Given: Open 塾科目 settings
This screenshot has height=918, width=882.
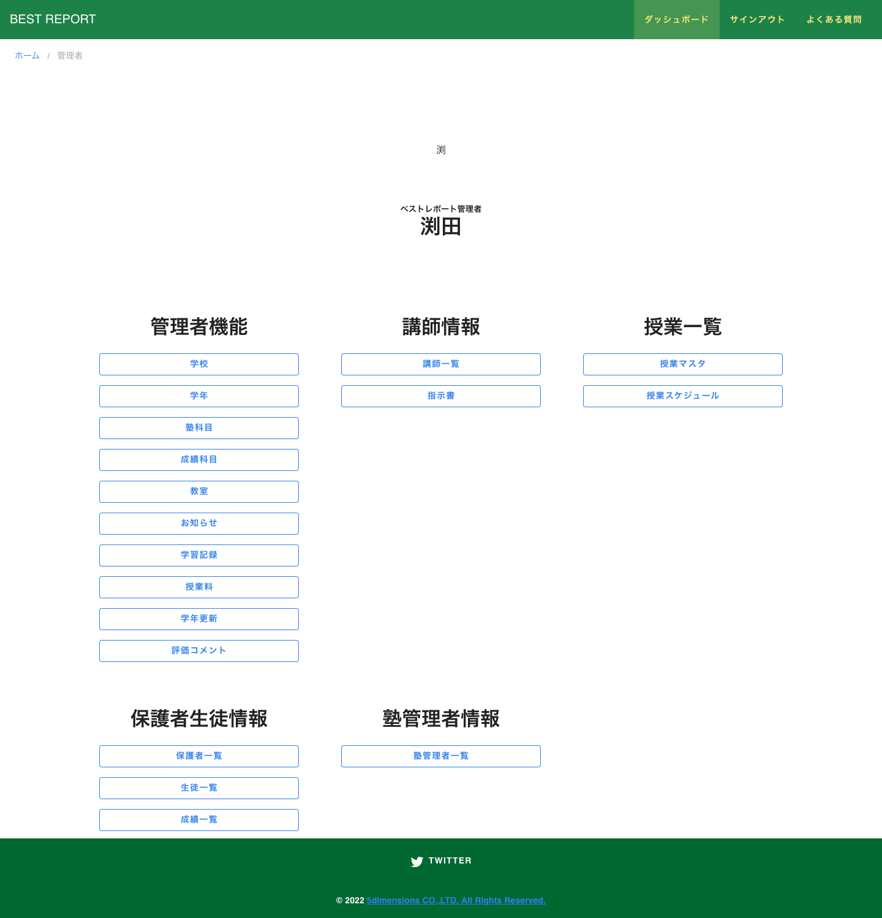Looking at the screenshot, I should [x=199, y=428].
